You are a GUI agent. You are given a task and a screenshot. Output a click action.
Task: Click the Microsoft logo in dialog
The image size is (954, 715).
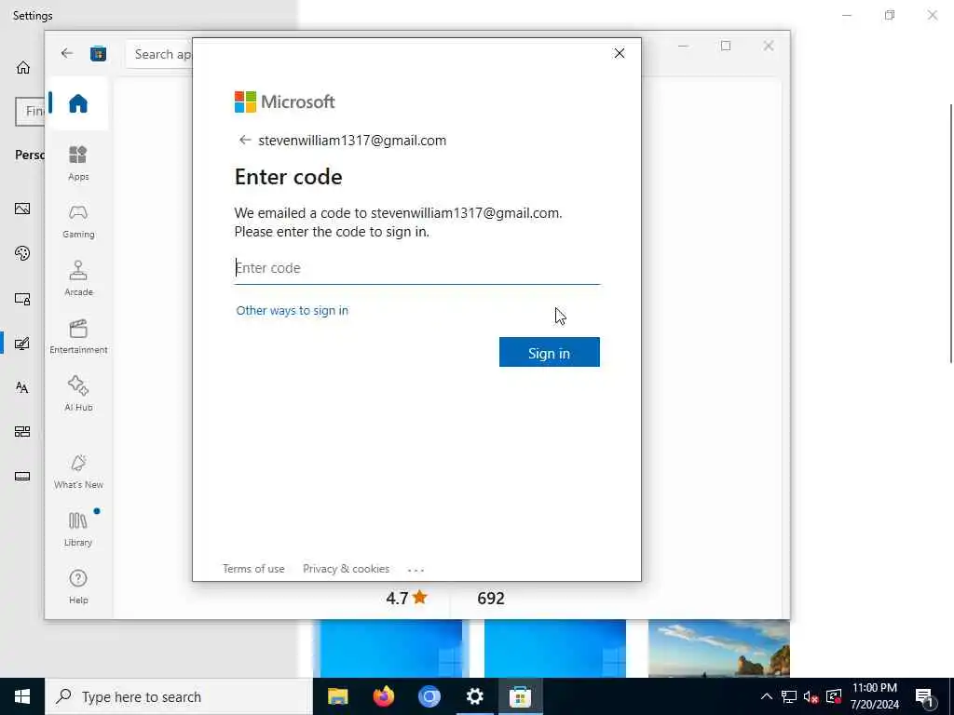pos(285,101)
